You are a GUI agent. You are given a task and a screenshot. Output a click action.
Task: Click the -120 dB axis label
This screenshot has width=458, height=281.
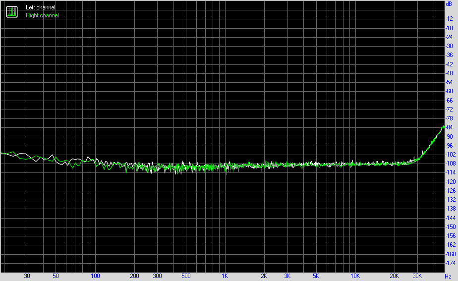[x=451, y=182]
